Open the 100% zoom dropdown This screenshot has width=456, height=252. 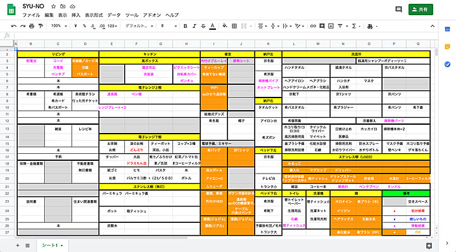[x=59, y=26]
